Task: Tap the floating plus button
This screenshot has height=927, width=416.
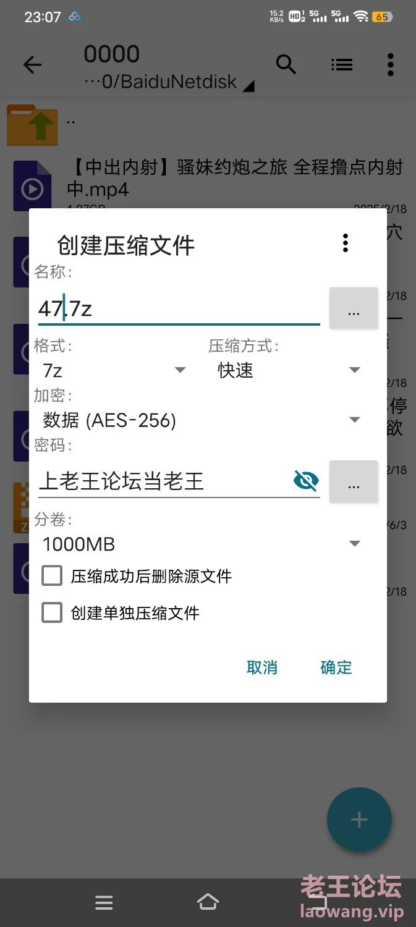Action: coord(359,819)
